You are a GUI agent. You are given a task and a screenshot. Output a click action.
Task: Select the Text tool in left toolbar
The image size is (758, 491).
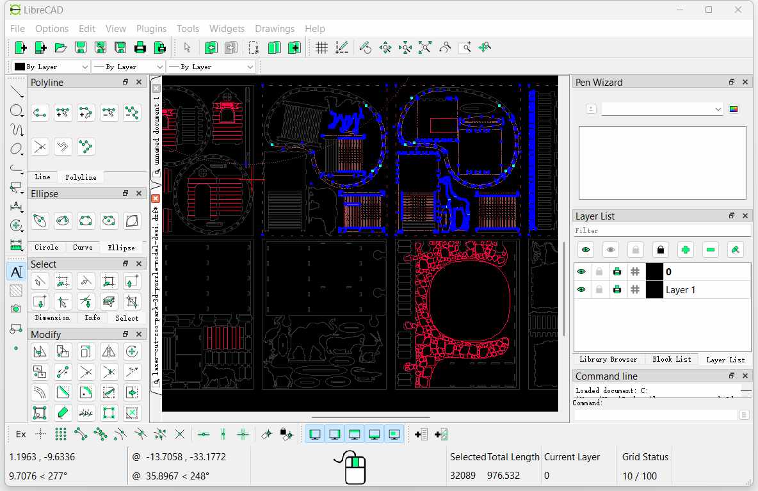coord(17,271)
